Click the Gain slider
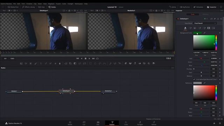 pyautogui.click(x=202, y=72)
